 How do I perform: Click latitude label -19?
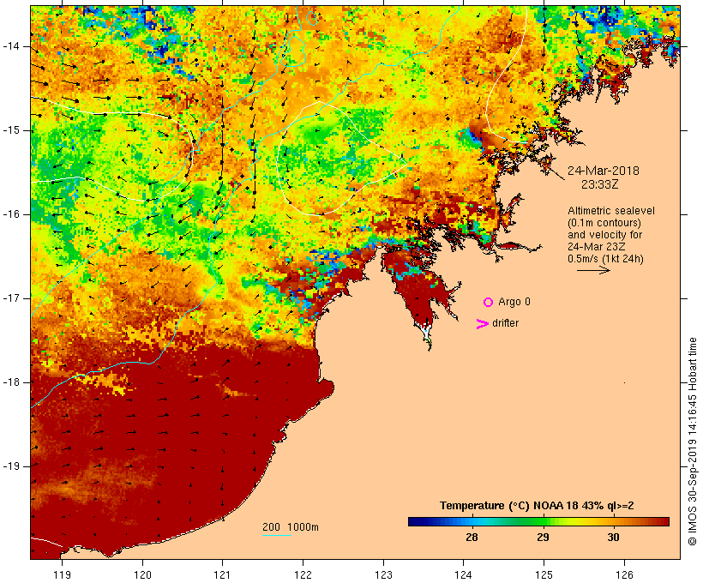coord(11,466)
